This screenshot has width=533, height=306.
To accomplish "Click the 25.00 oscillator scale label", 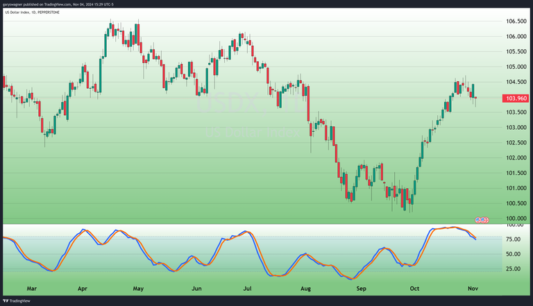I will [x=513, y=269].
